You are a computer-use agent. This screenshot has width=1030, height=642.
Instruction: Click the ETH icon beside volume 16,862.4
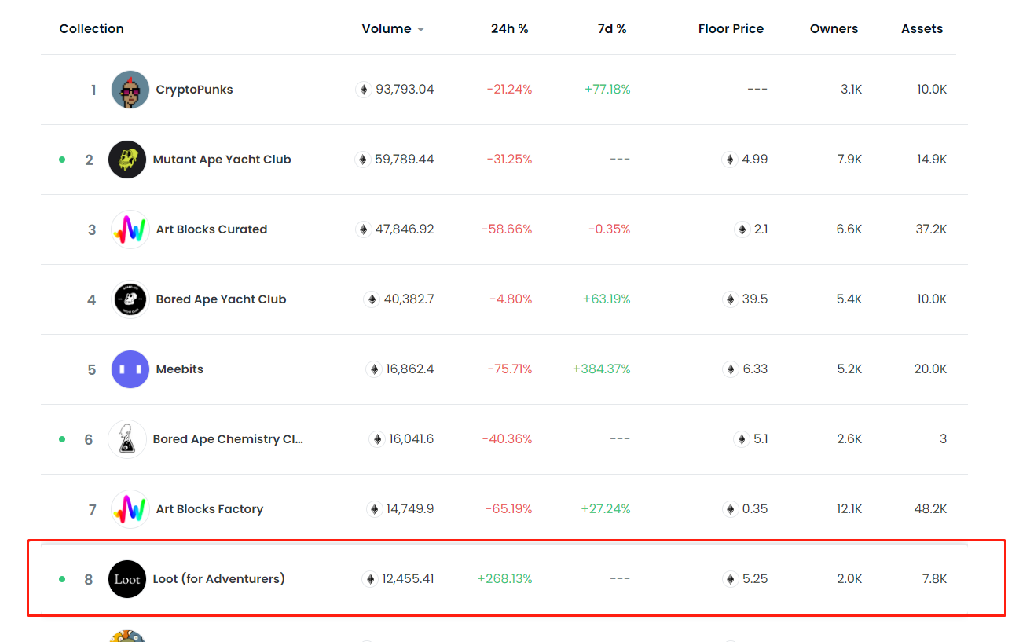pyautogui.click(x=374, y=369)
